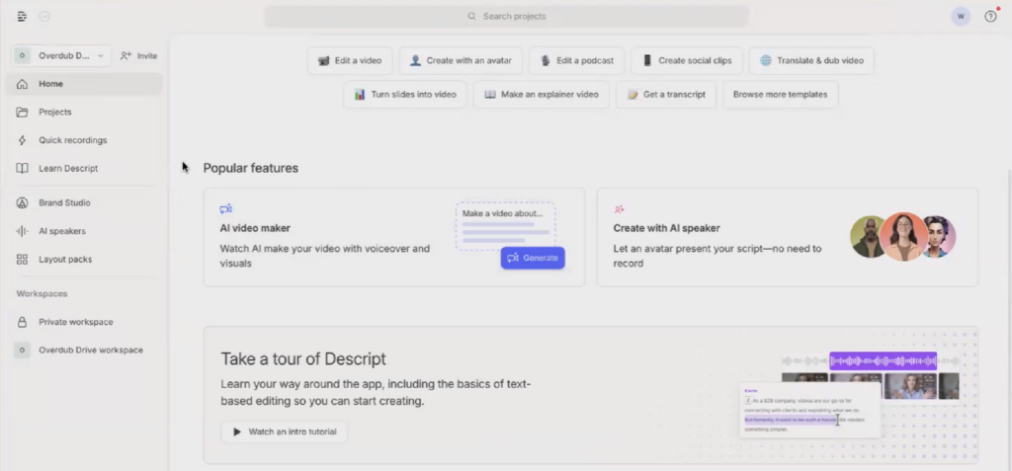Open Learn Descript in the sidebar
The image size is (1012, 471).
84,169
